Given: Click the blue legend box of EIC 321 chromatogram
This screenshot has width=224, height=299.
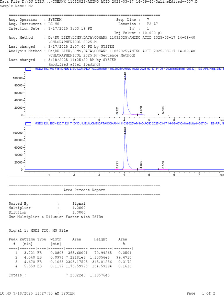Looking at the screenshot, I should 28,124.
